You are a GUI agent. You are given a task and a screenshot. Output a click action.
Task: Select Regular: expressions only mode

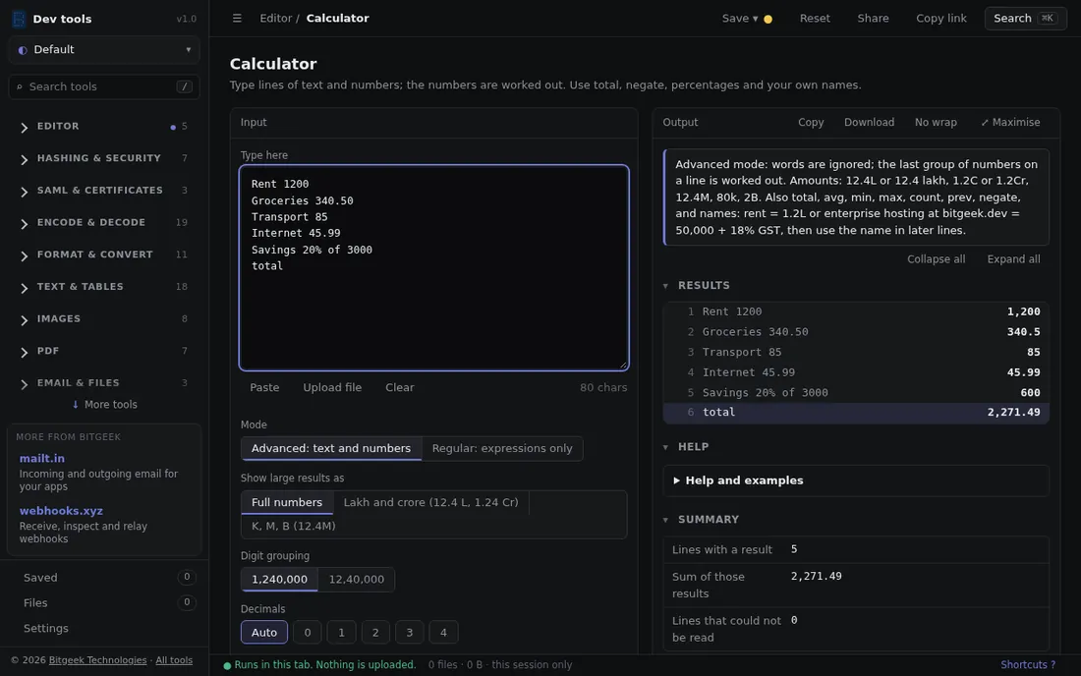(x=502, y=449)
